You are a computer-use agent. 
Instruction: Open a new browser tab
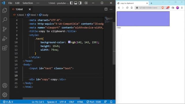tap(151, 3)
